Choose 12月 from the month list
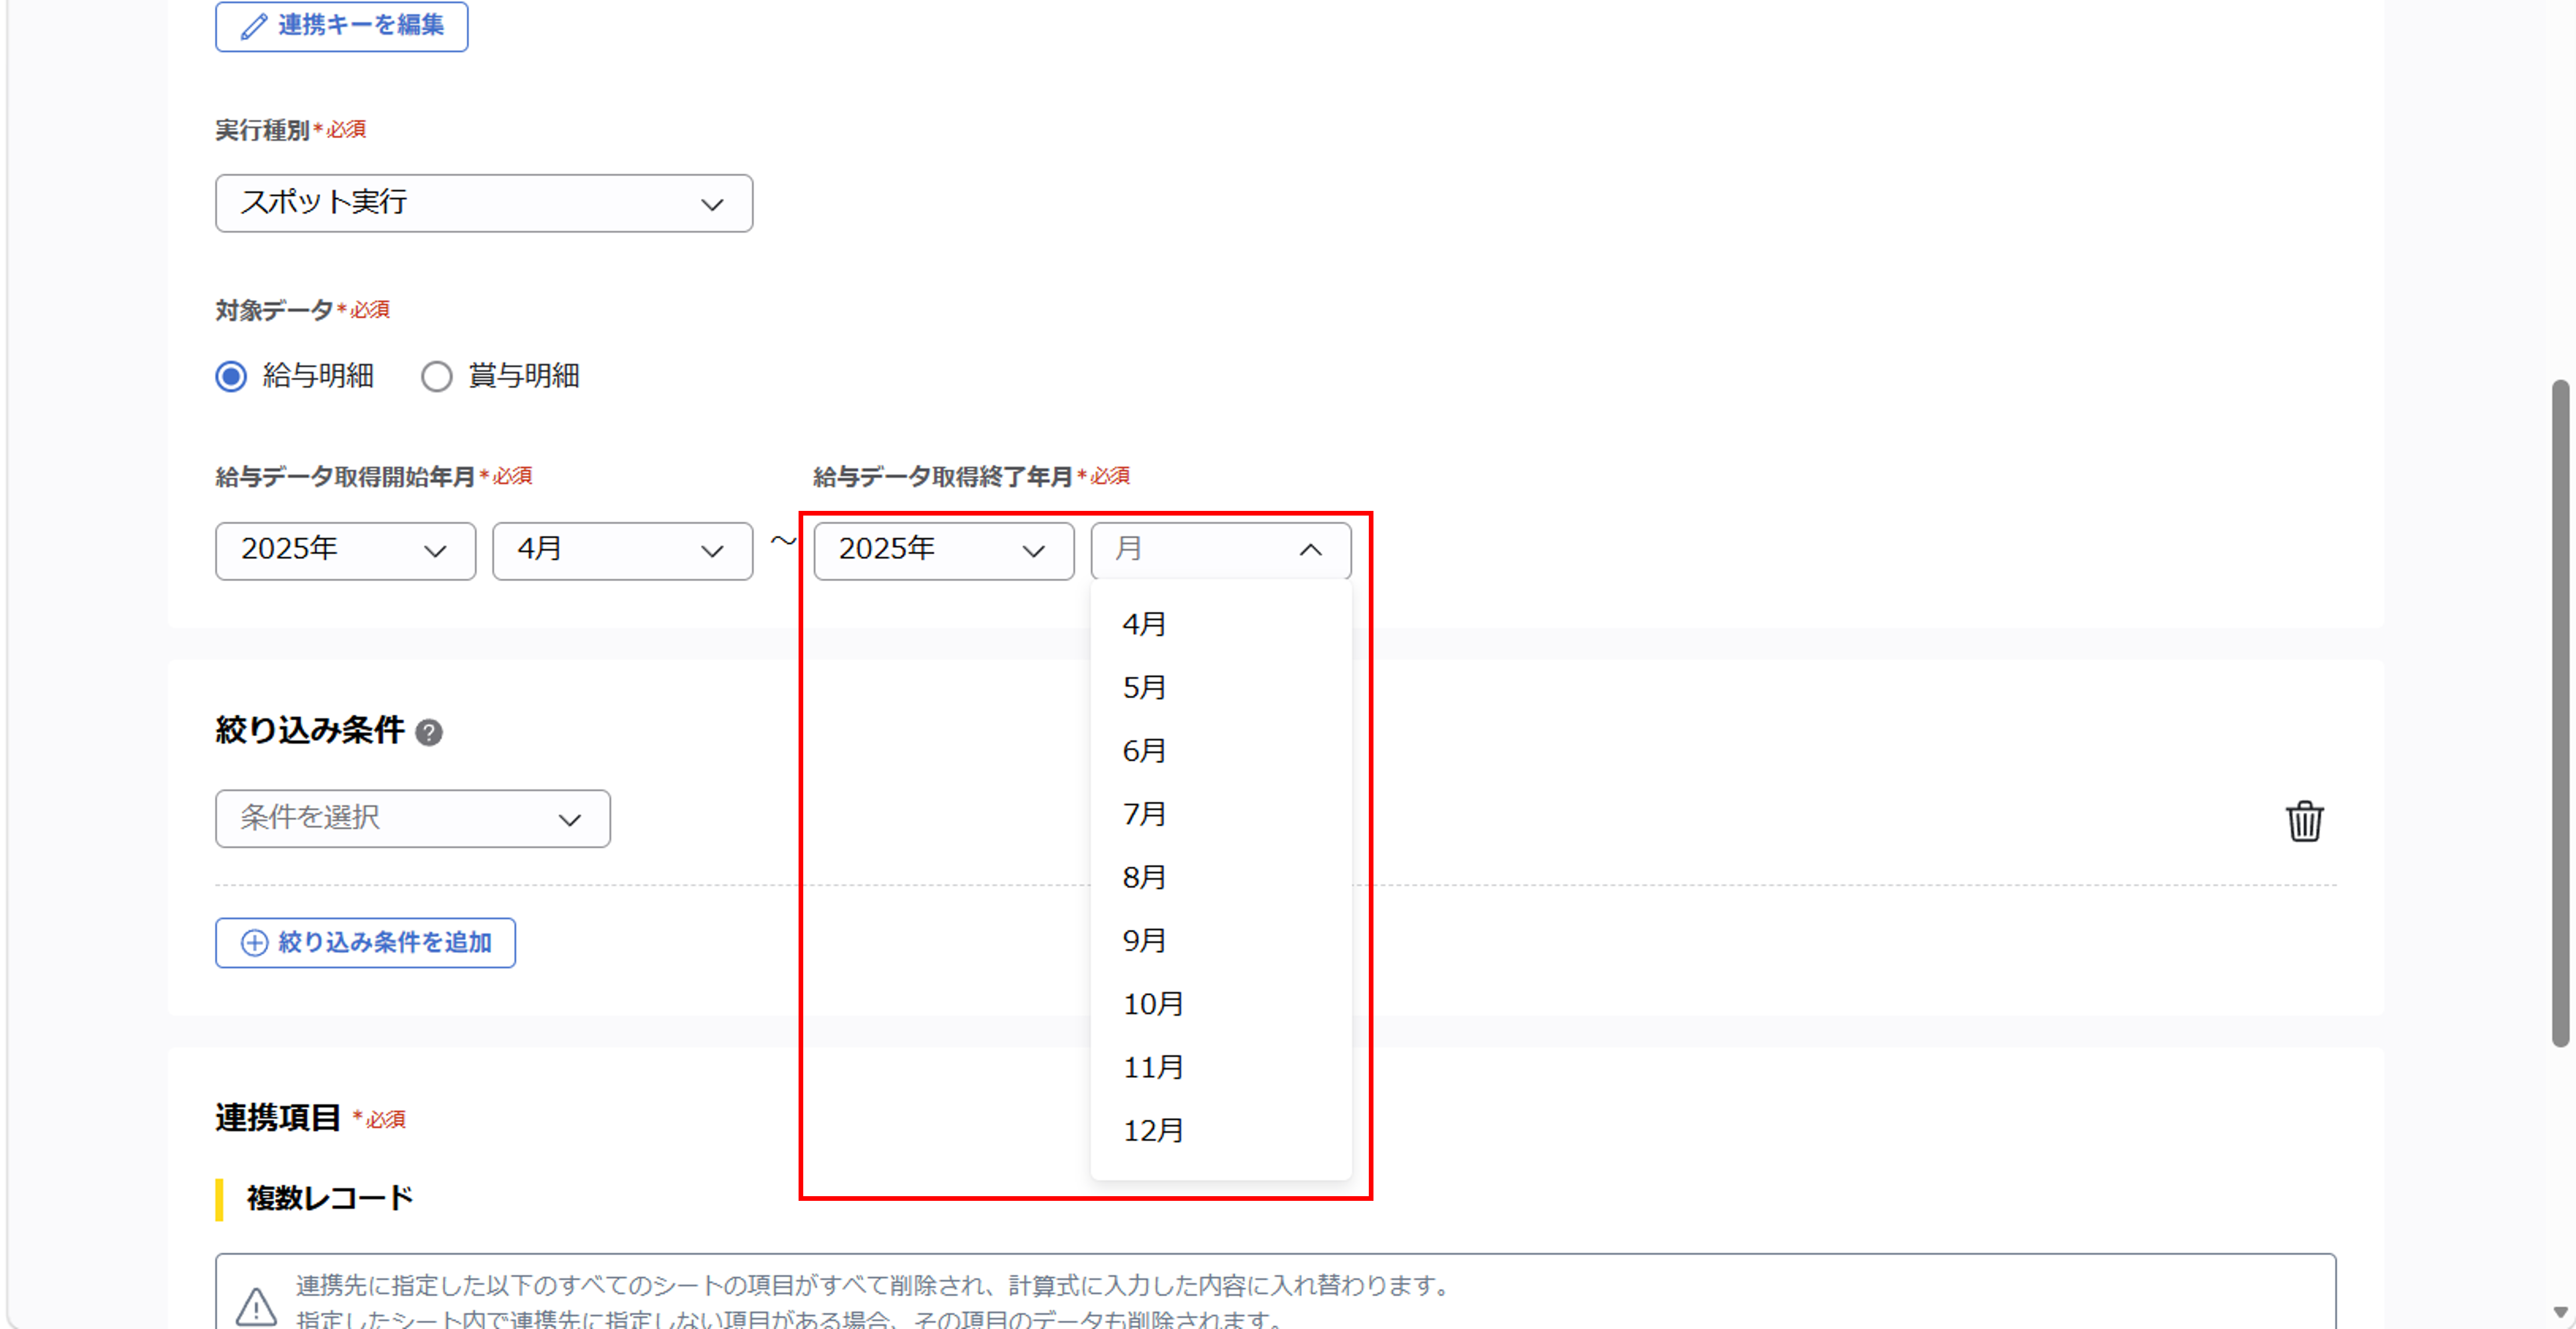Image resolution: width=2576 pixels, height=1329 pixels. pos(1220,1130)
